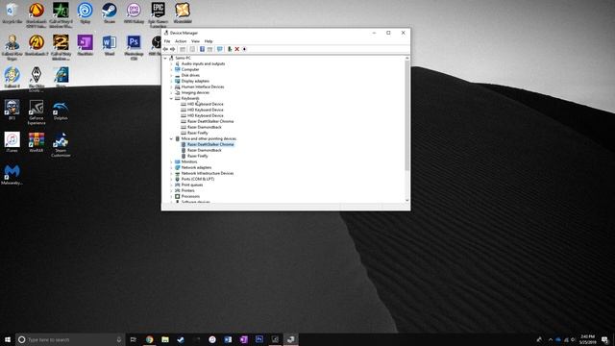This screenshot has height=346, width=615.
Task: Expand the Network adapters node
Action: pyautogui.click(x=171, y=167)
